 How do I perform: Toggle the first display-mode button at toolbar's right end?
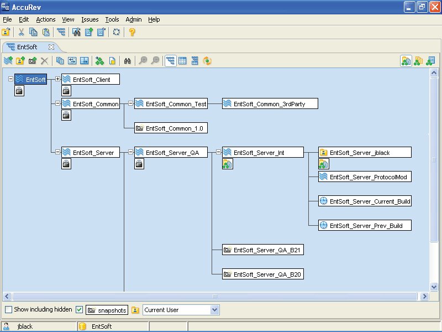406,61
